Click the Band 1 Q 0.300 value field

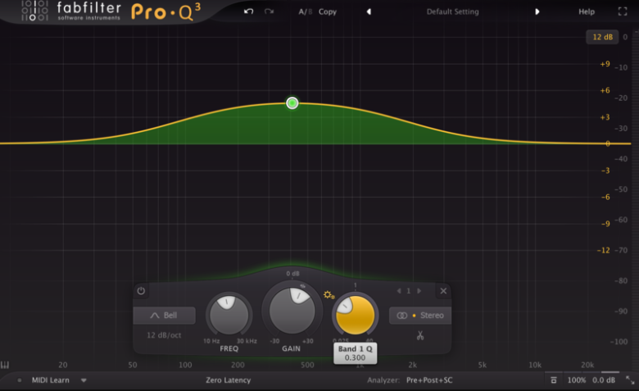click(355, 353)
